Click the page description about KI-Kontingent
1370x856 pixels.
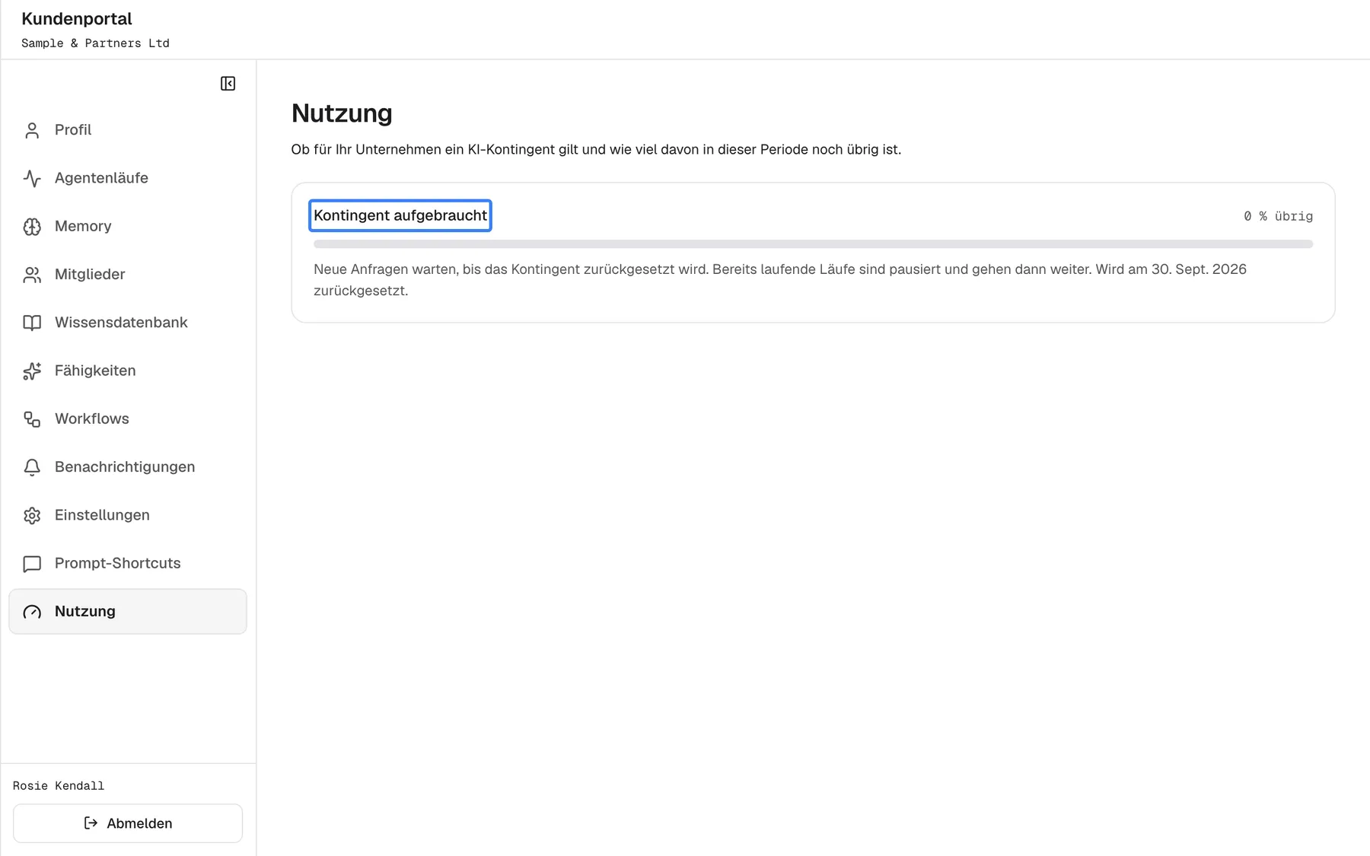[596, 150]
